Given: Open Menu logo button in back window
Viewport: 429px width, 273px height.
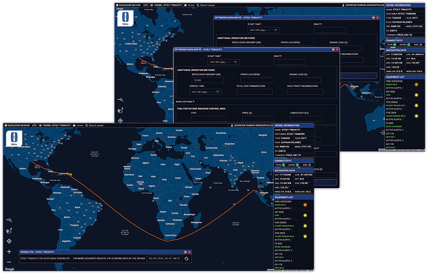Looking at the screenshot, I should point(125,18).
